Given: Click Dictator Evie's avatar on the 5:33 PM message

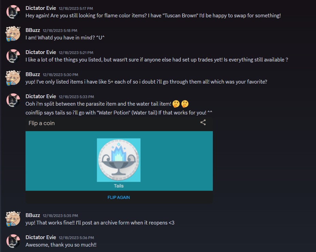Looking at the screenshot, I should click(13, 100).
